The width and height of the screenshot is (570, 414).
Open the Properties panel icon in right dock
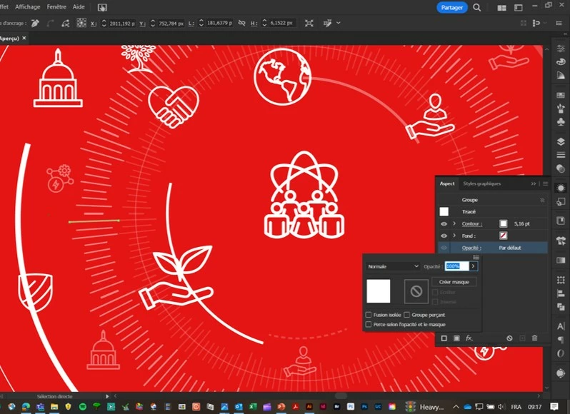pyautogui.click(x=561, y=48)
